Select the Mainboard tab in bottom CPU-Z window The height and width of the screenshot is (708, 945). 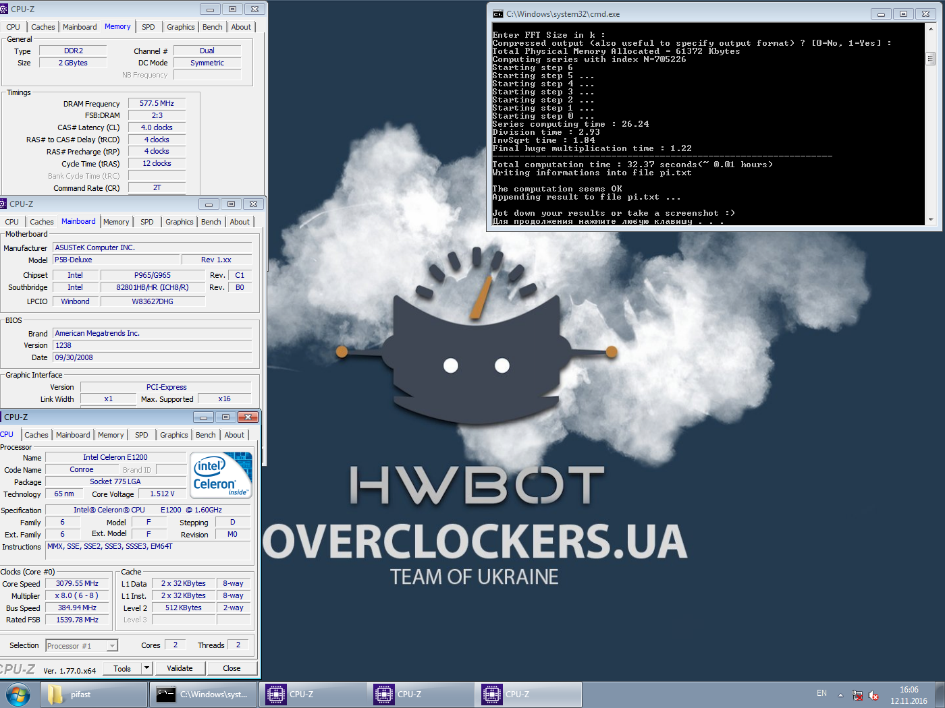tap(73, 435)
